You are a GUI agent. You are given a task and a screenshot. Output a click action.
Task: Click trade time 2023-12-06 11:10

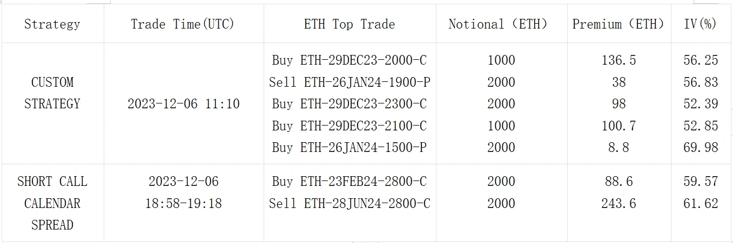tap(183, 104)
